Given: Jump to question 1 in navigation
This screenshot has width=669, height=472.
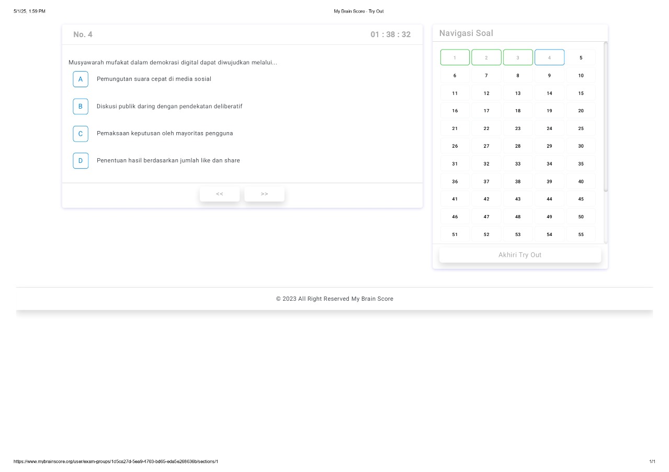Looking at the screenshot, I should (455, 57).
